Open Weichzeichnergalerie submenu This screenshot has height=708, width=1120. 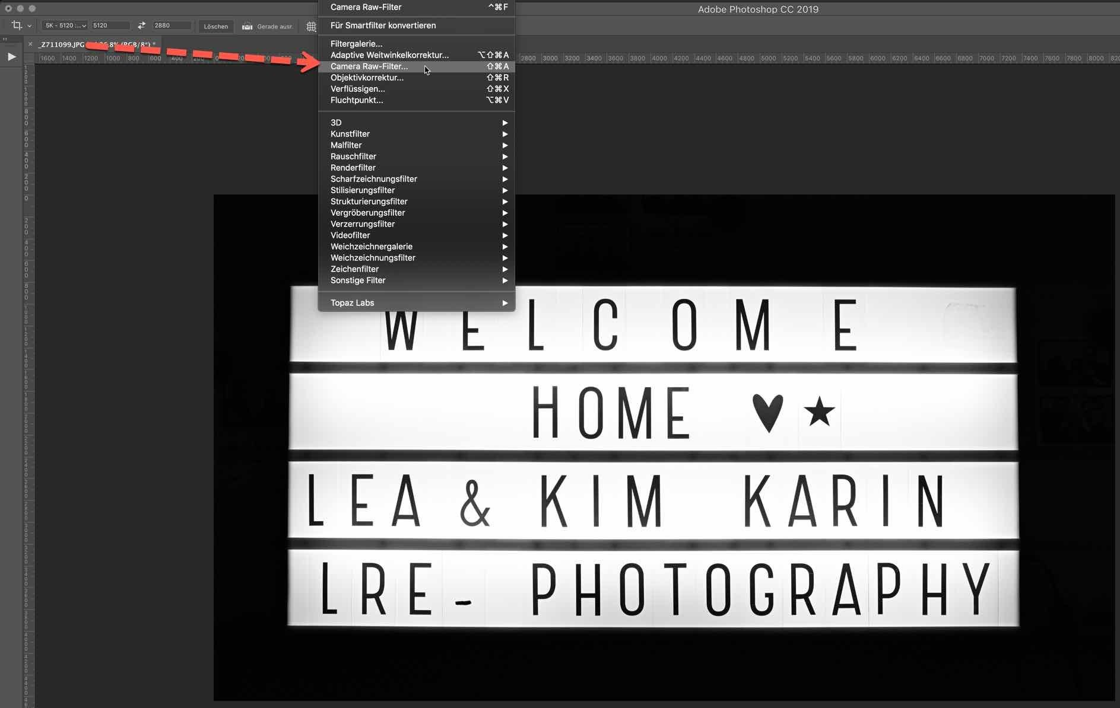(417, 247)
